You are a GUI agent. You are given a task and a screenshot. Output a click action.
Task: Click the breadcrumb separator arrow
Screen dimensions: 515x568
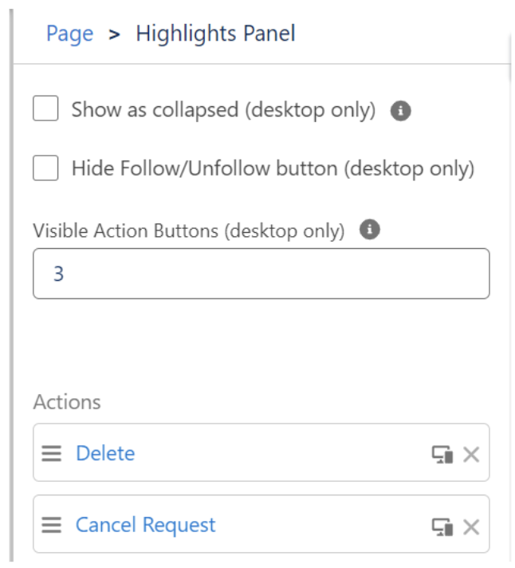[x=114, y=35]
